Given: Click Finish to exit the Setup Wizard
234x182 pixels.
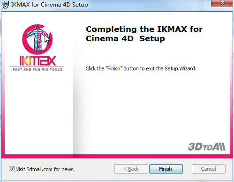Looking at the screenshot, I should 166,169.
